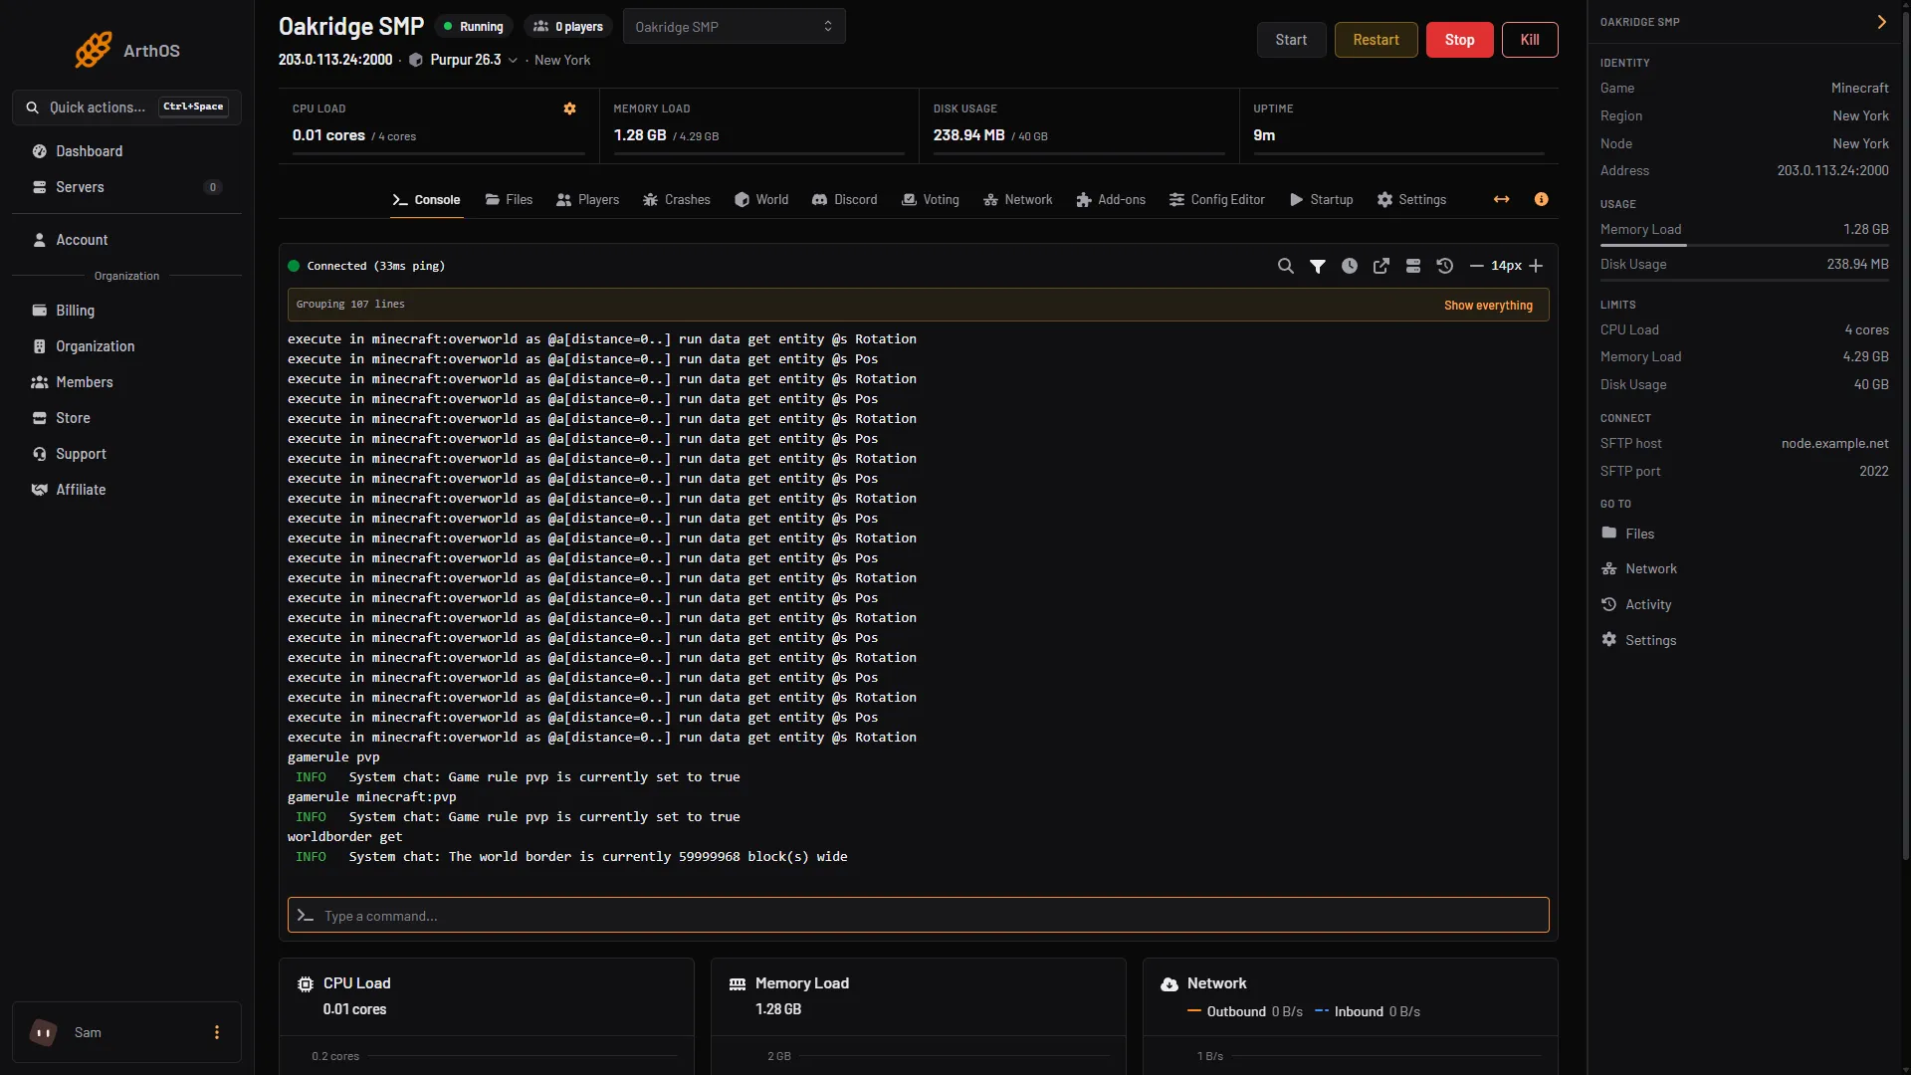Restart the server
The image size is (1911, 1075).
click(1377, 40)
